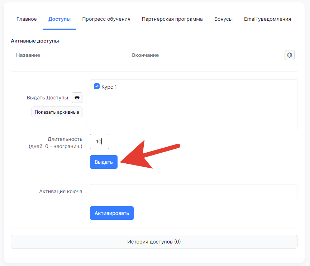Expand История доступов (0) section
Screen dimensions: 310x266
click(154, 242)
